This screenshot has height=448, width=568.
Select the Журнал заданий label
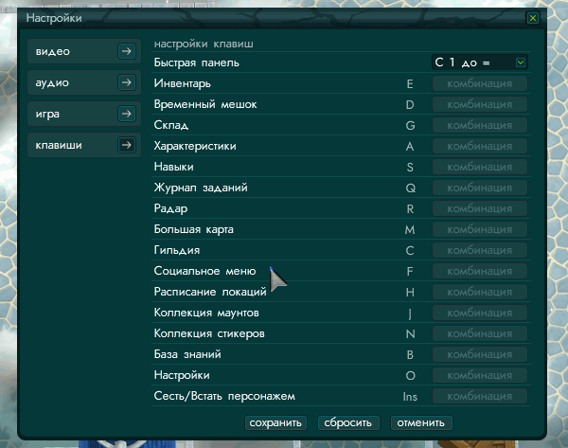(x=201, y=188)
